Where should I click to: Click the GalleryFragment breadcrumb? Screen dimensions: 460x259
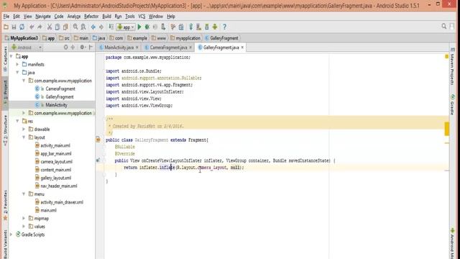(x=221, y=38)
